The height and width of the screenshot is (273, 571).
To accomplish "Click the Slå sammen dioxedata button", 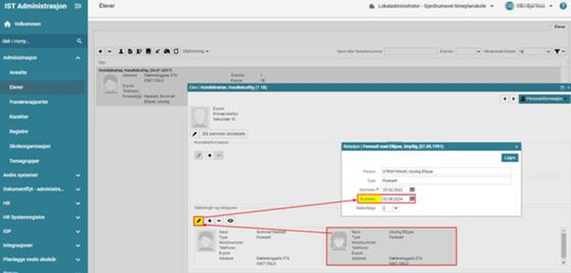I will click(x=223, y=133).
